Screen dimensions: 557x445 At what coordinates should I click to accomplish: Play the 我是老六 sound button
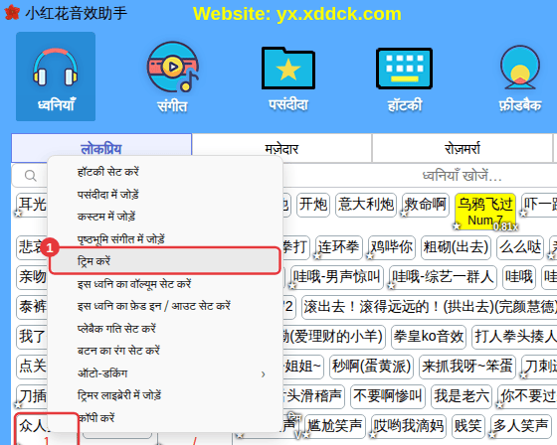[x=462, y=396]
